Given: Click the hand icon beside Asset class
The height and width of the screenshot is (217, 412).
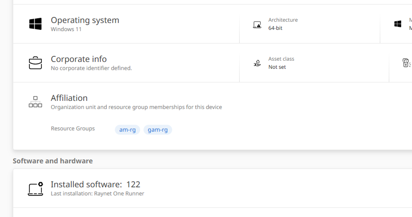Looking at the screenshot, I should 257,63.
